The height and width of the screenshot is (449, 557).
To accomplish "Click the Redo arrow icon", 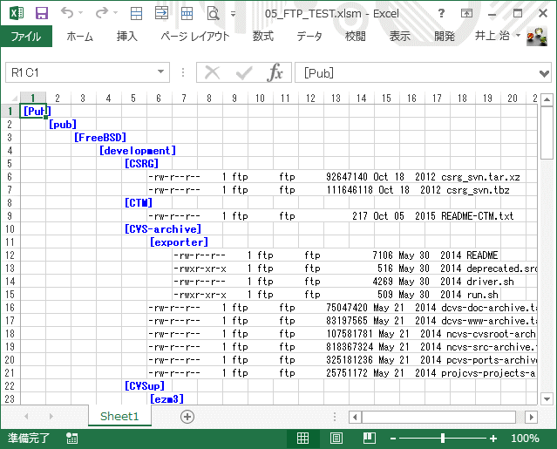I will [101, 12].
